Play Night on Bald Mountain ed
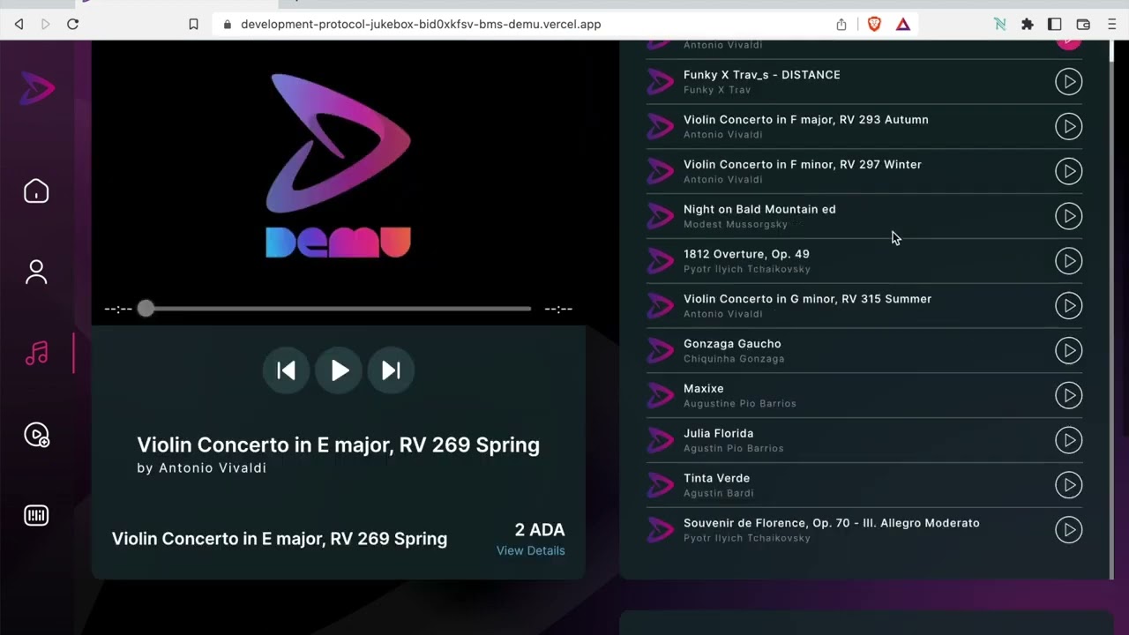This screenshot has height=635, width=1129. (x=1068, y=216)
